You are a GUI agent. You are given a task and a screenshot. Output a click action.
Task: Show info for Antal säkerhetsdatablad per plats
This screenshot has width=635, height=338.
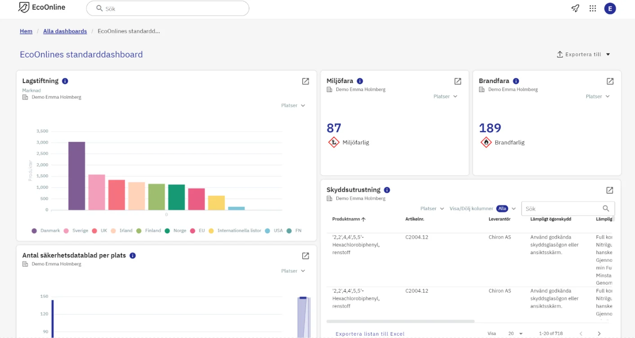(133, 255)
